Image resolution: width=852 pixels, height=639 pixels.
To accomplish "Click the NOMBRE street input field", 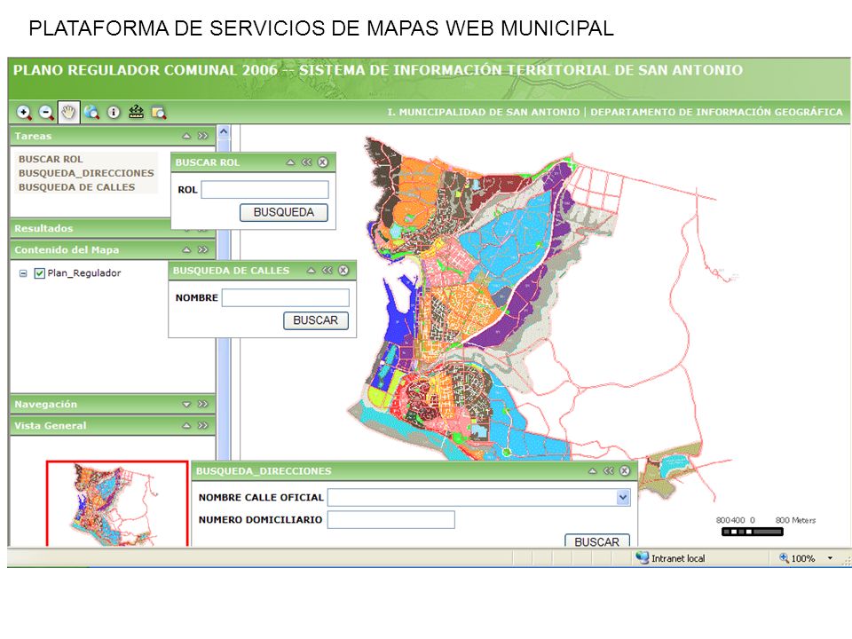I will point(286,298).
